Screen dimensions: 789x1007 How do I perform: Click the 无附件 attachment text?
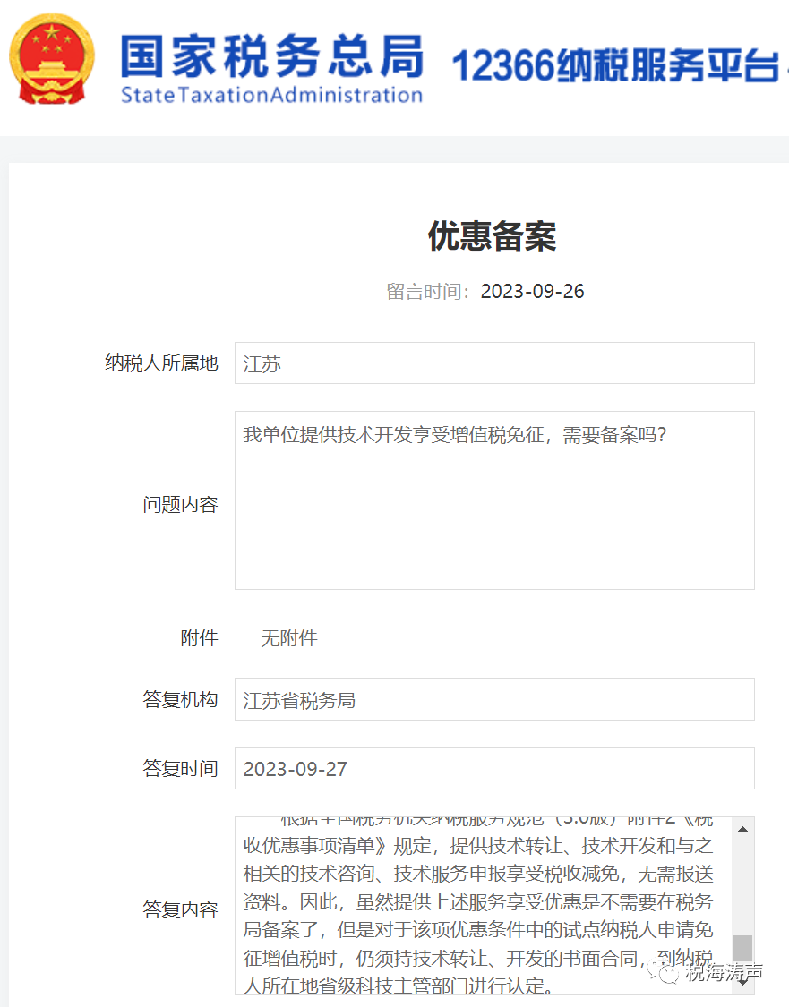[288, 638]
